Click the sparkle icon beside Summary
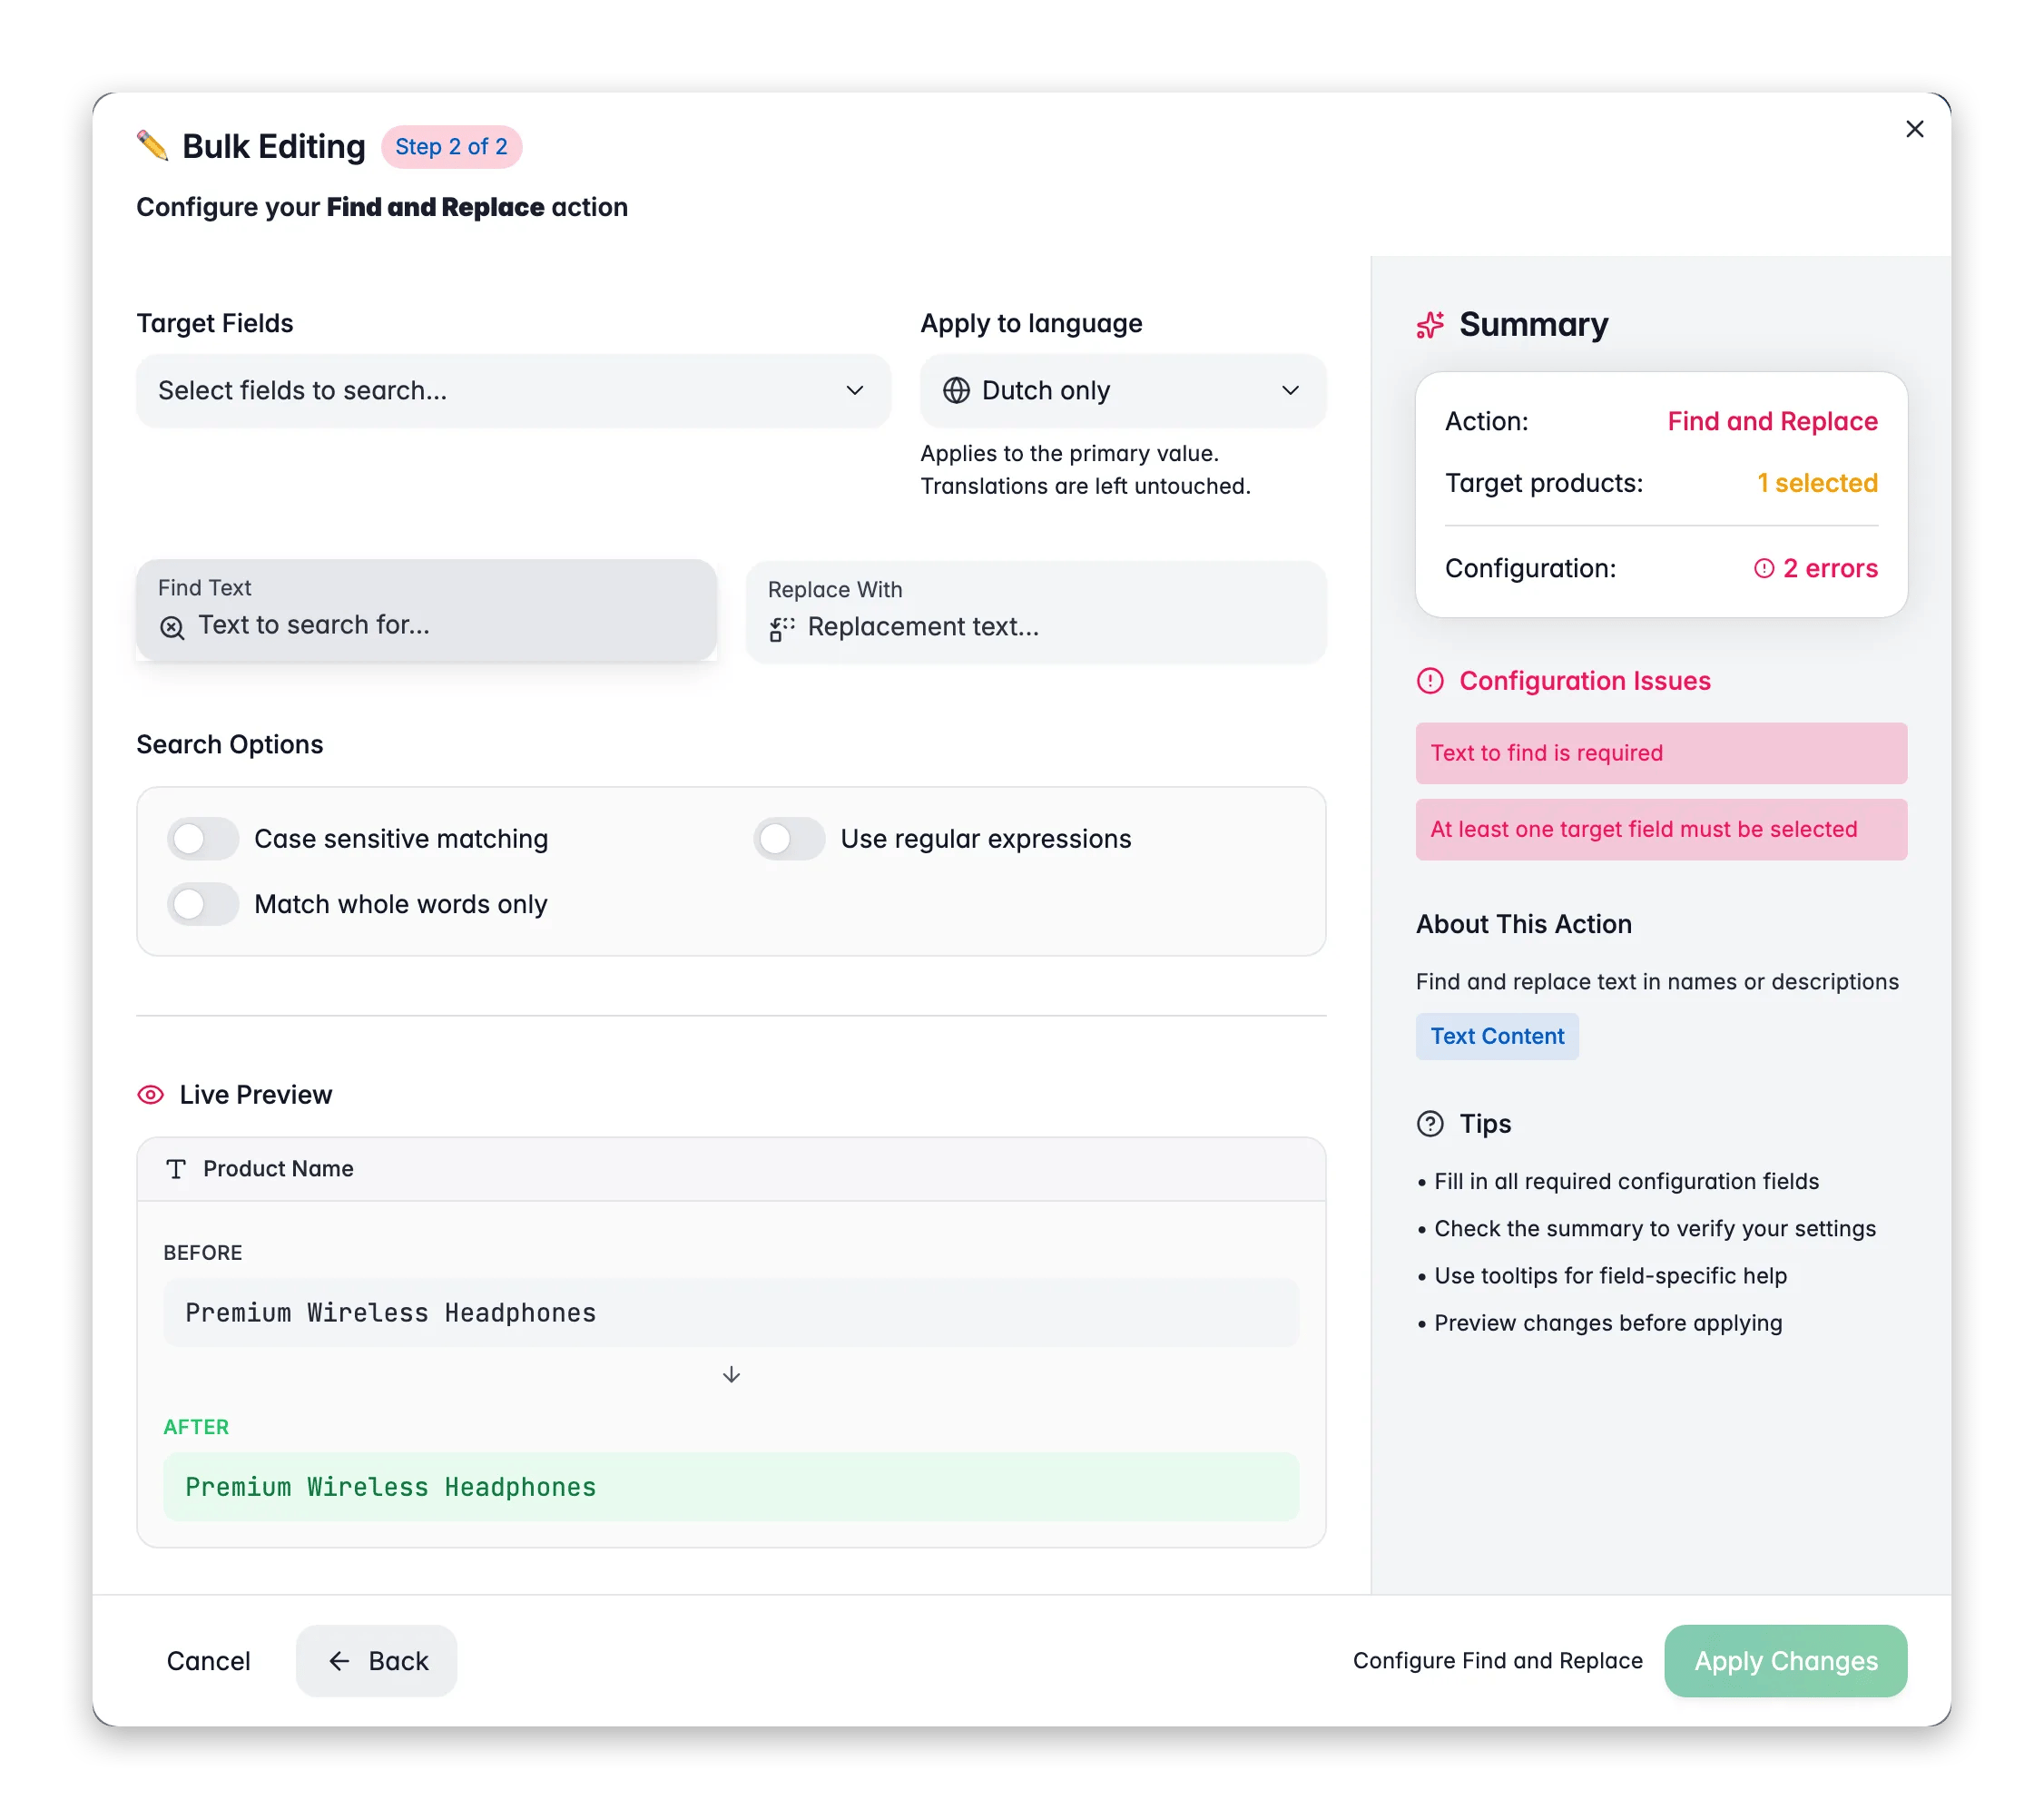Screen dimensions: 2044x1819 (1430, 325)
